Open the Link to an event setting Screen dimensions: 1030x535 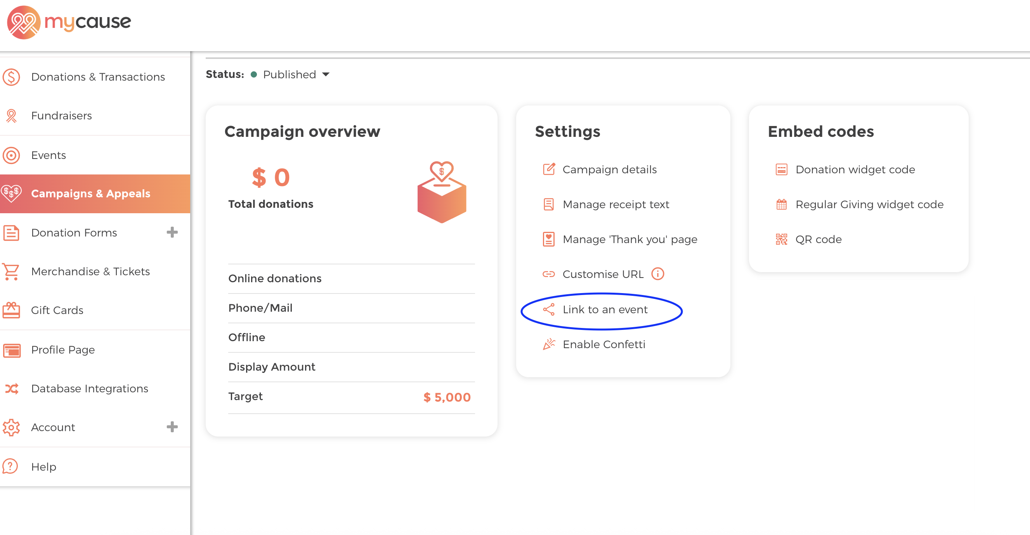coord(604,310)
